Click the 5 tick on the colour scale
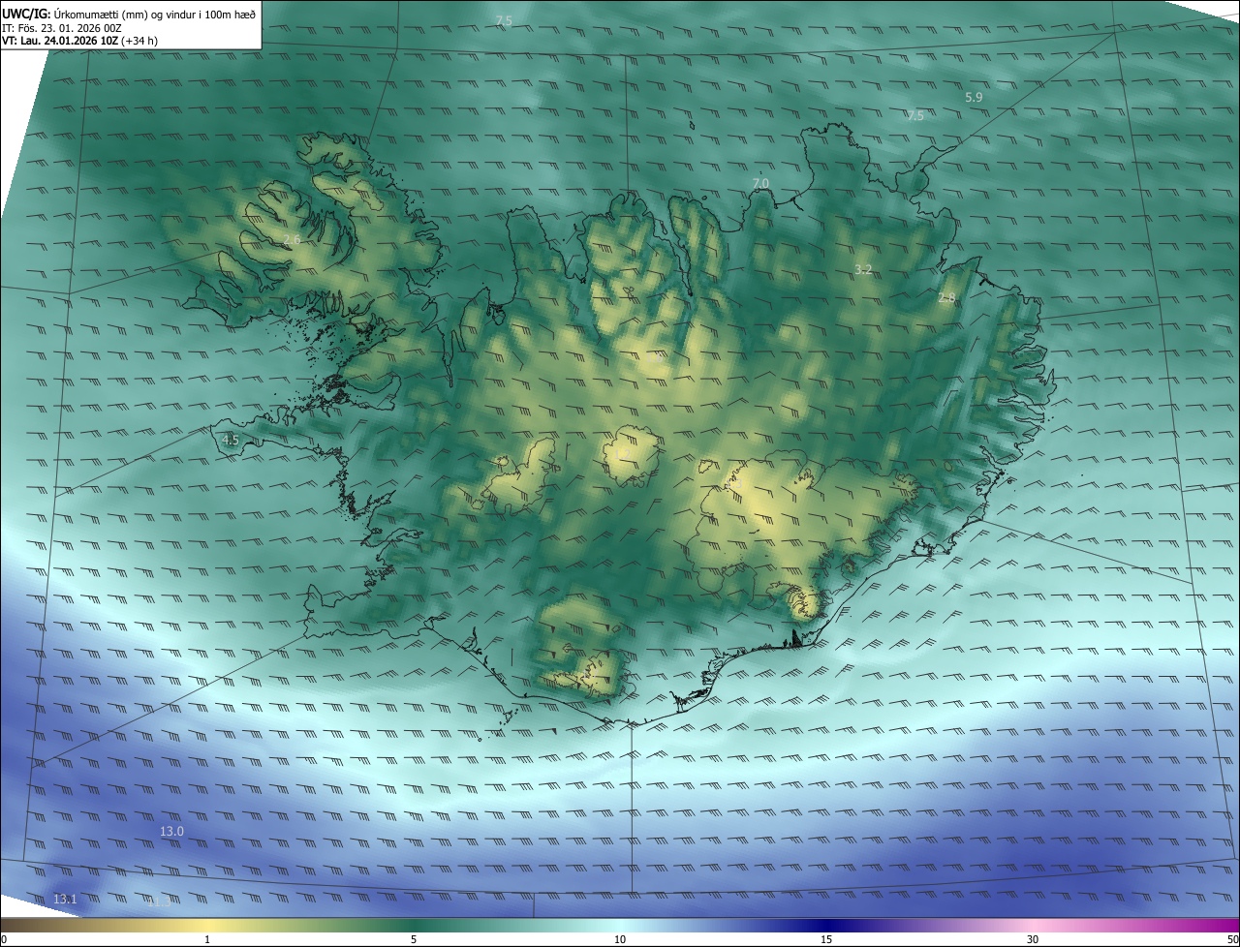 click(x=414, y=939)
